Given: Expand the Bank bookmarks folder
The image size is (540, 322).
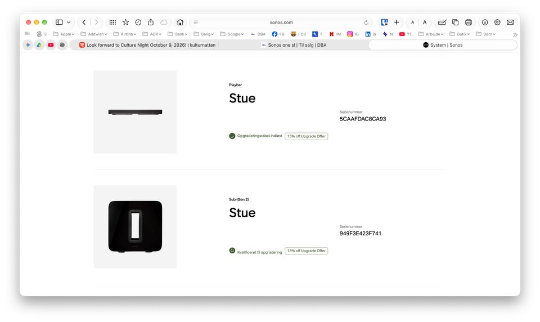Looking at the screenshot, I should point(178,34).
